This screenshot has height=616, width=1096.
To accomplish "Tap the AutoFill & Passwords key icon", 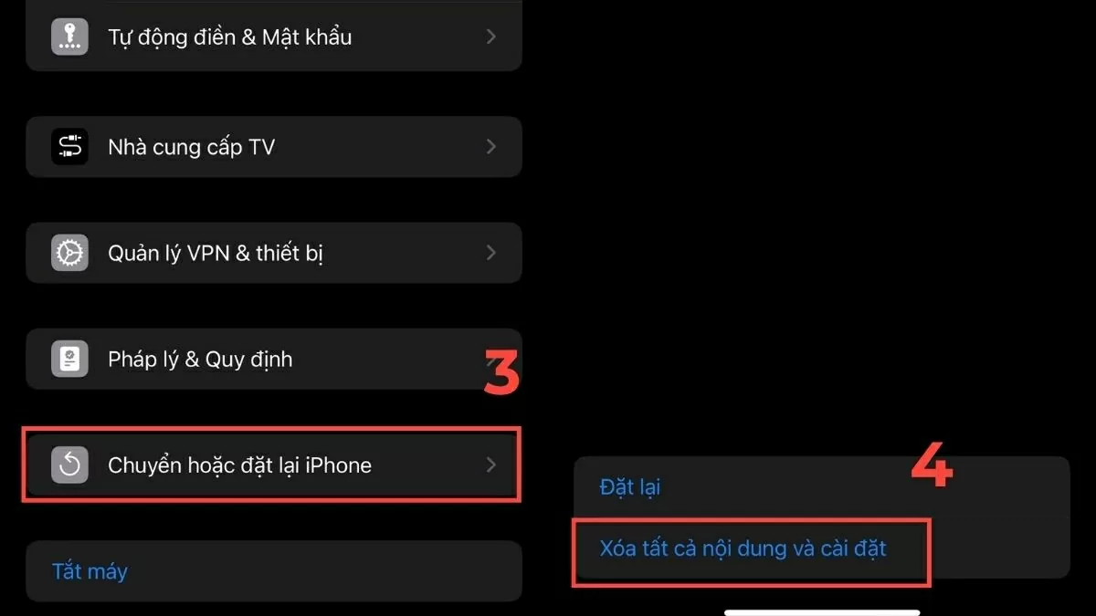I will [69, 37].
